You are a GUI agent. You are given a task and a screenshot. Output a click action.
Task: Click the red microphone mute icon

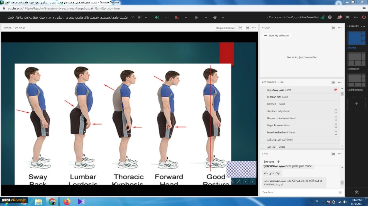[x=177, y=17]
